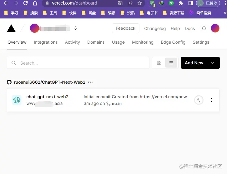The image size is (227, 174).
Task: Open the browser home page icon
Action: (x=35, y=3)
